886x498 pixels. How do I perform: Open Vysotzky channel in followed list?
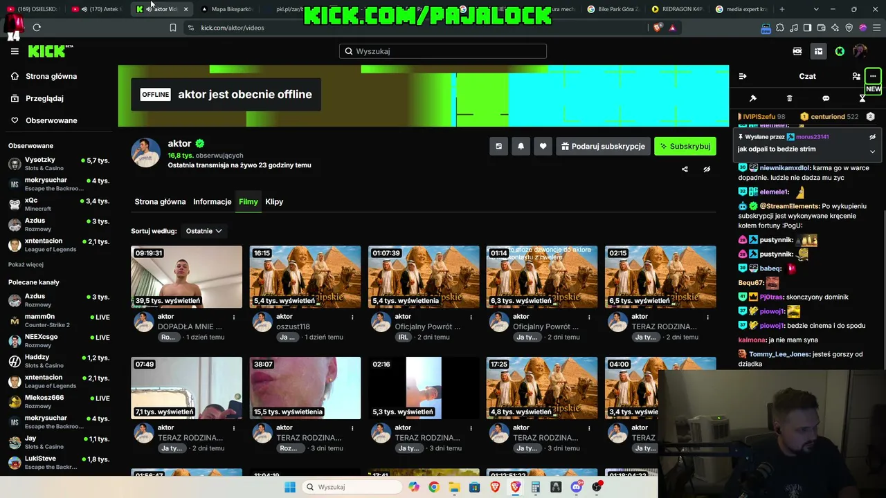59,164
